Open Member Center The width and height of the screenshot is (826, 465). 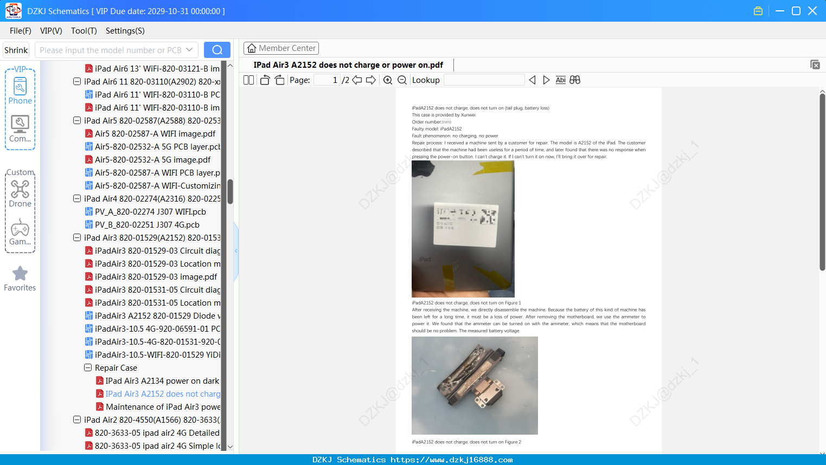pos(281,48)
